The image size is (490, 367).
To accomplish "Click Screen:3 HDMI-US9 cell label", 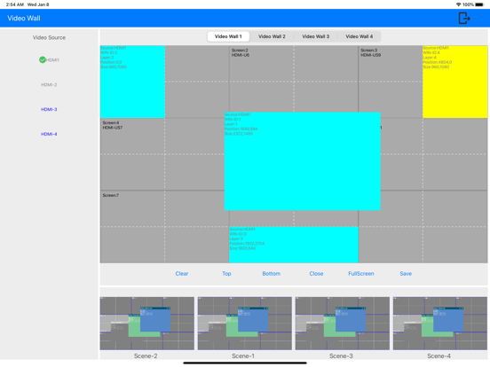I will coord(371,52).
